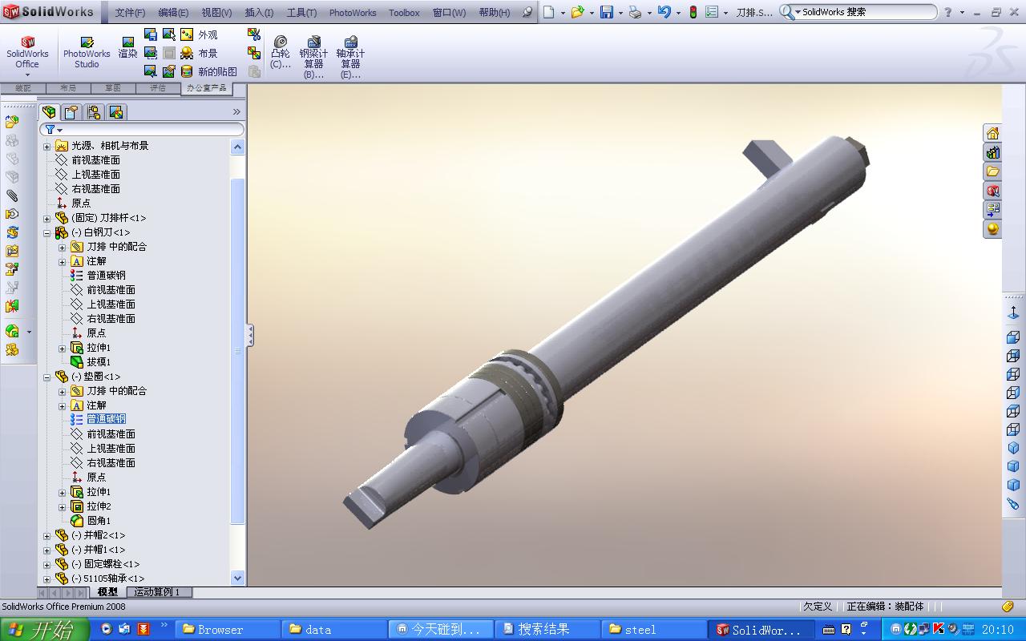Click the Windows 开始 start button

pos(45,630)
